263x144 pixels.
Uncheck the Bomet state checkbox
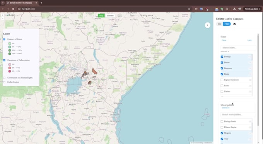(222, 62)
